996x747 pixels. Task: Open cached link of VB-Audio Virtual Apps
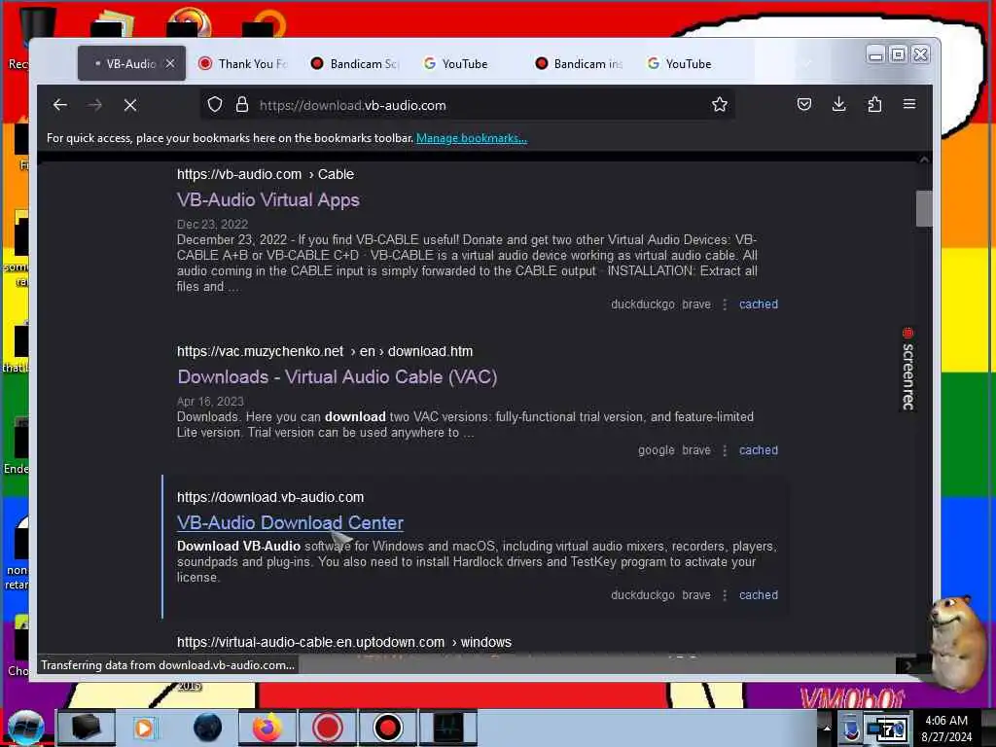click(759, 304)
